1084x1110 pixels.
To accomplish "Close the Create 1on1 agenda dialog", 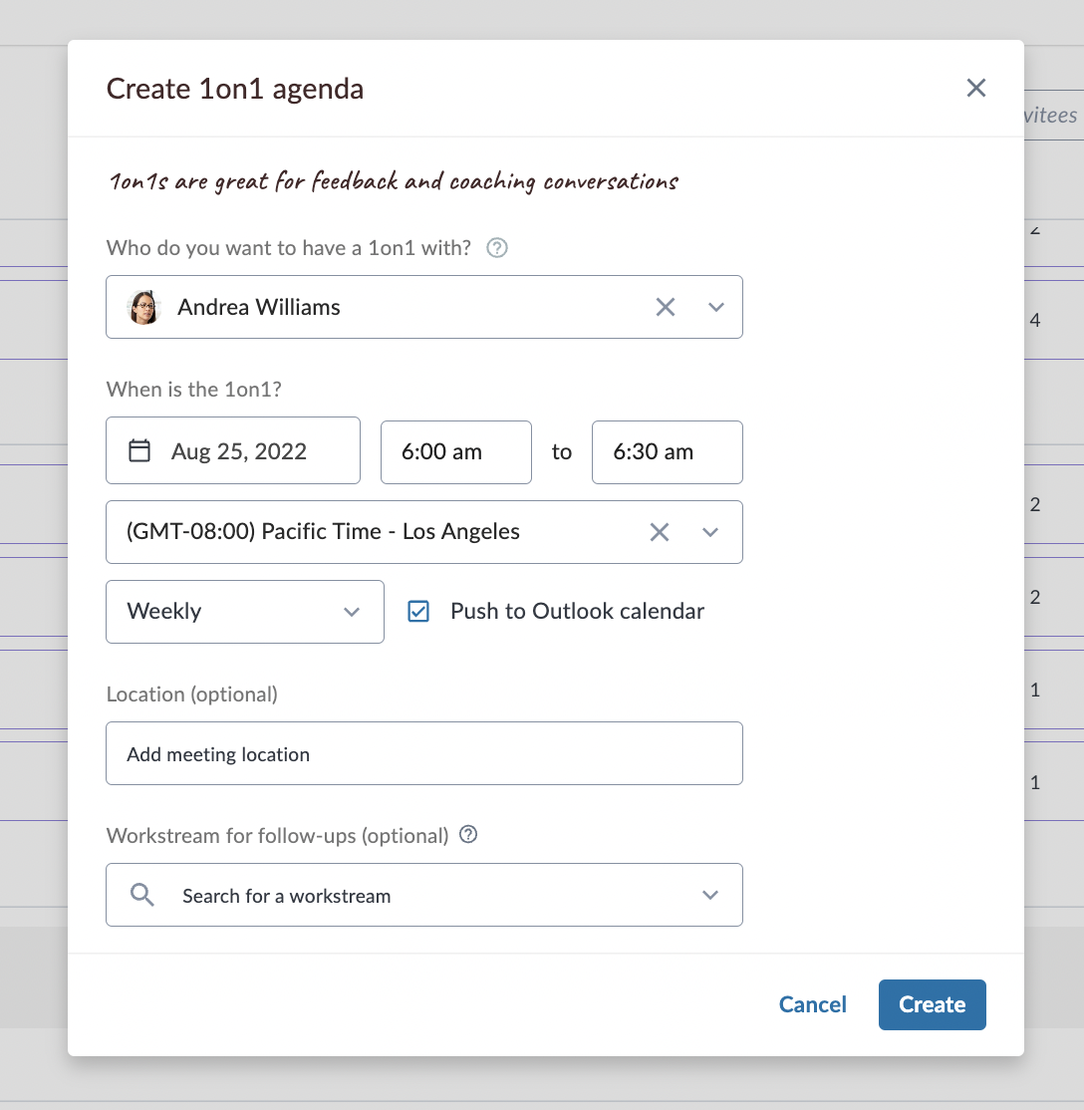I will (x=975, y=88).
